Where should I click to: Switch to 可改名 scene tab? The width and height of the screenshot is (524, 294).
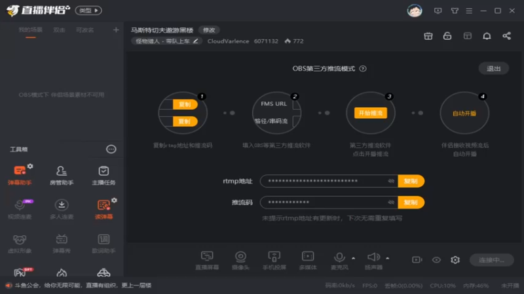click(x=85, y=30)
